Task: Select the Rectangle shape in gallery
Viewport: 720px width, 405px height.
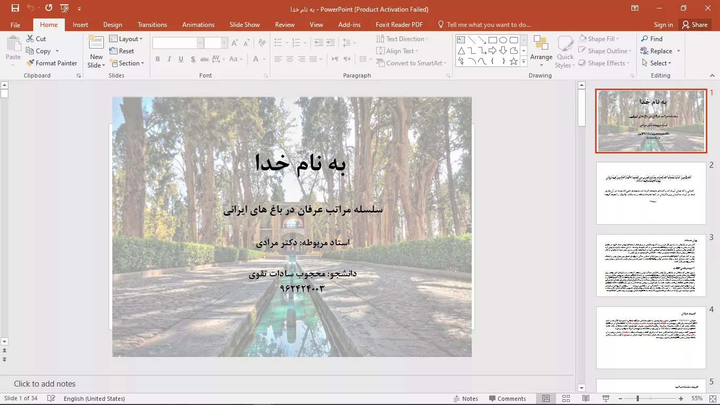Action: (492, 40)
